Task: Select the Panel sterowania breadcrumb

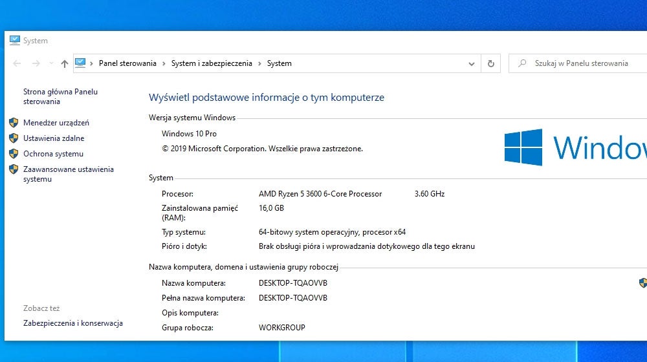Action: coord(127,63)
